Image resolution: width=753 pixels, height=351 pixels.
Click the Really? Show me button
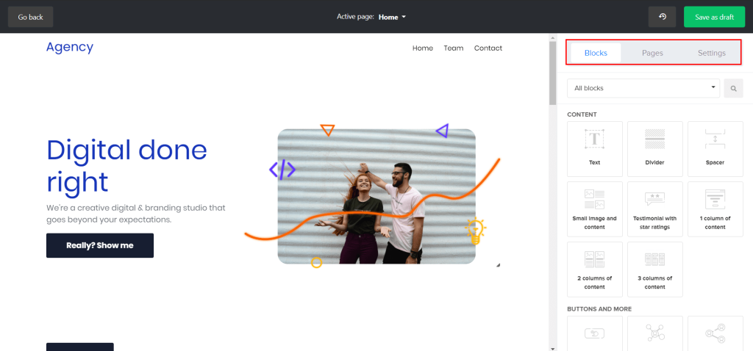click(x=100, y=245)
